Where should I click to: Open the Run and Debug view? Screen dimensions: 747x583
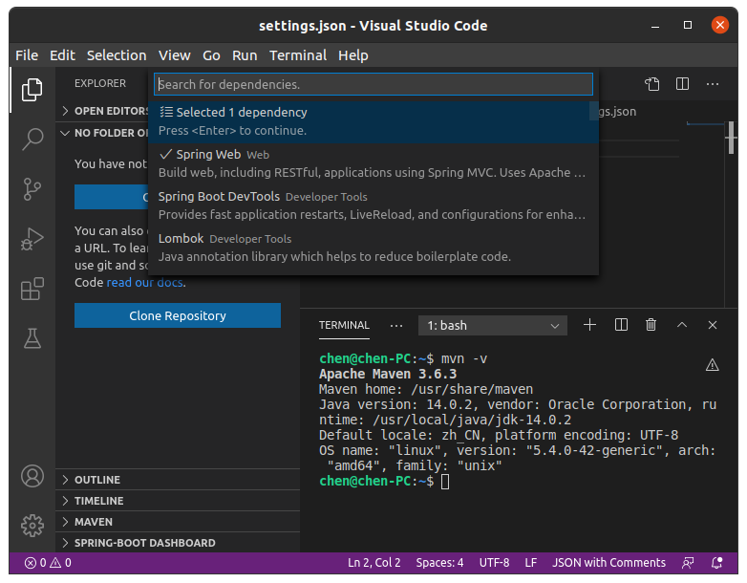pyautogui.click(x=32, y=239)
